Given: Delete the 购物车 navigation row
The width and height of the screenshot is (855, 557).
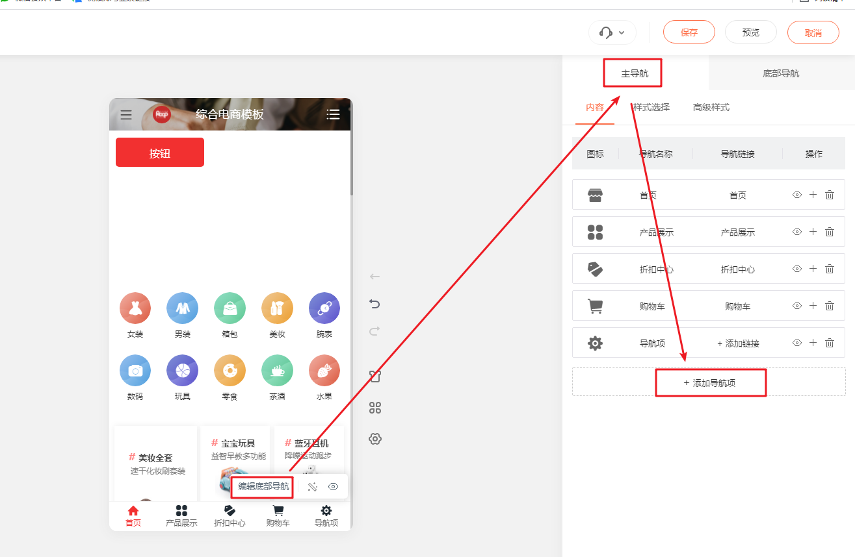Looking at the screenshot, I should [830, 306].
